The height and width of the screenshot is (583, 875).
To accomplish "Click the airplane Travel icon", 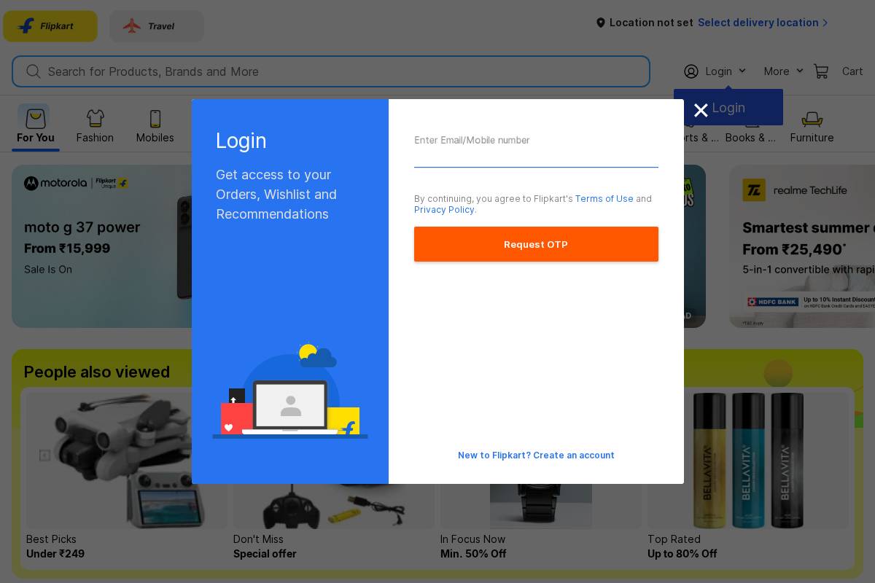I will (x=131, y=26).
